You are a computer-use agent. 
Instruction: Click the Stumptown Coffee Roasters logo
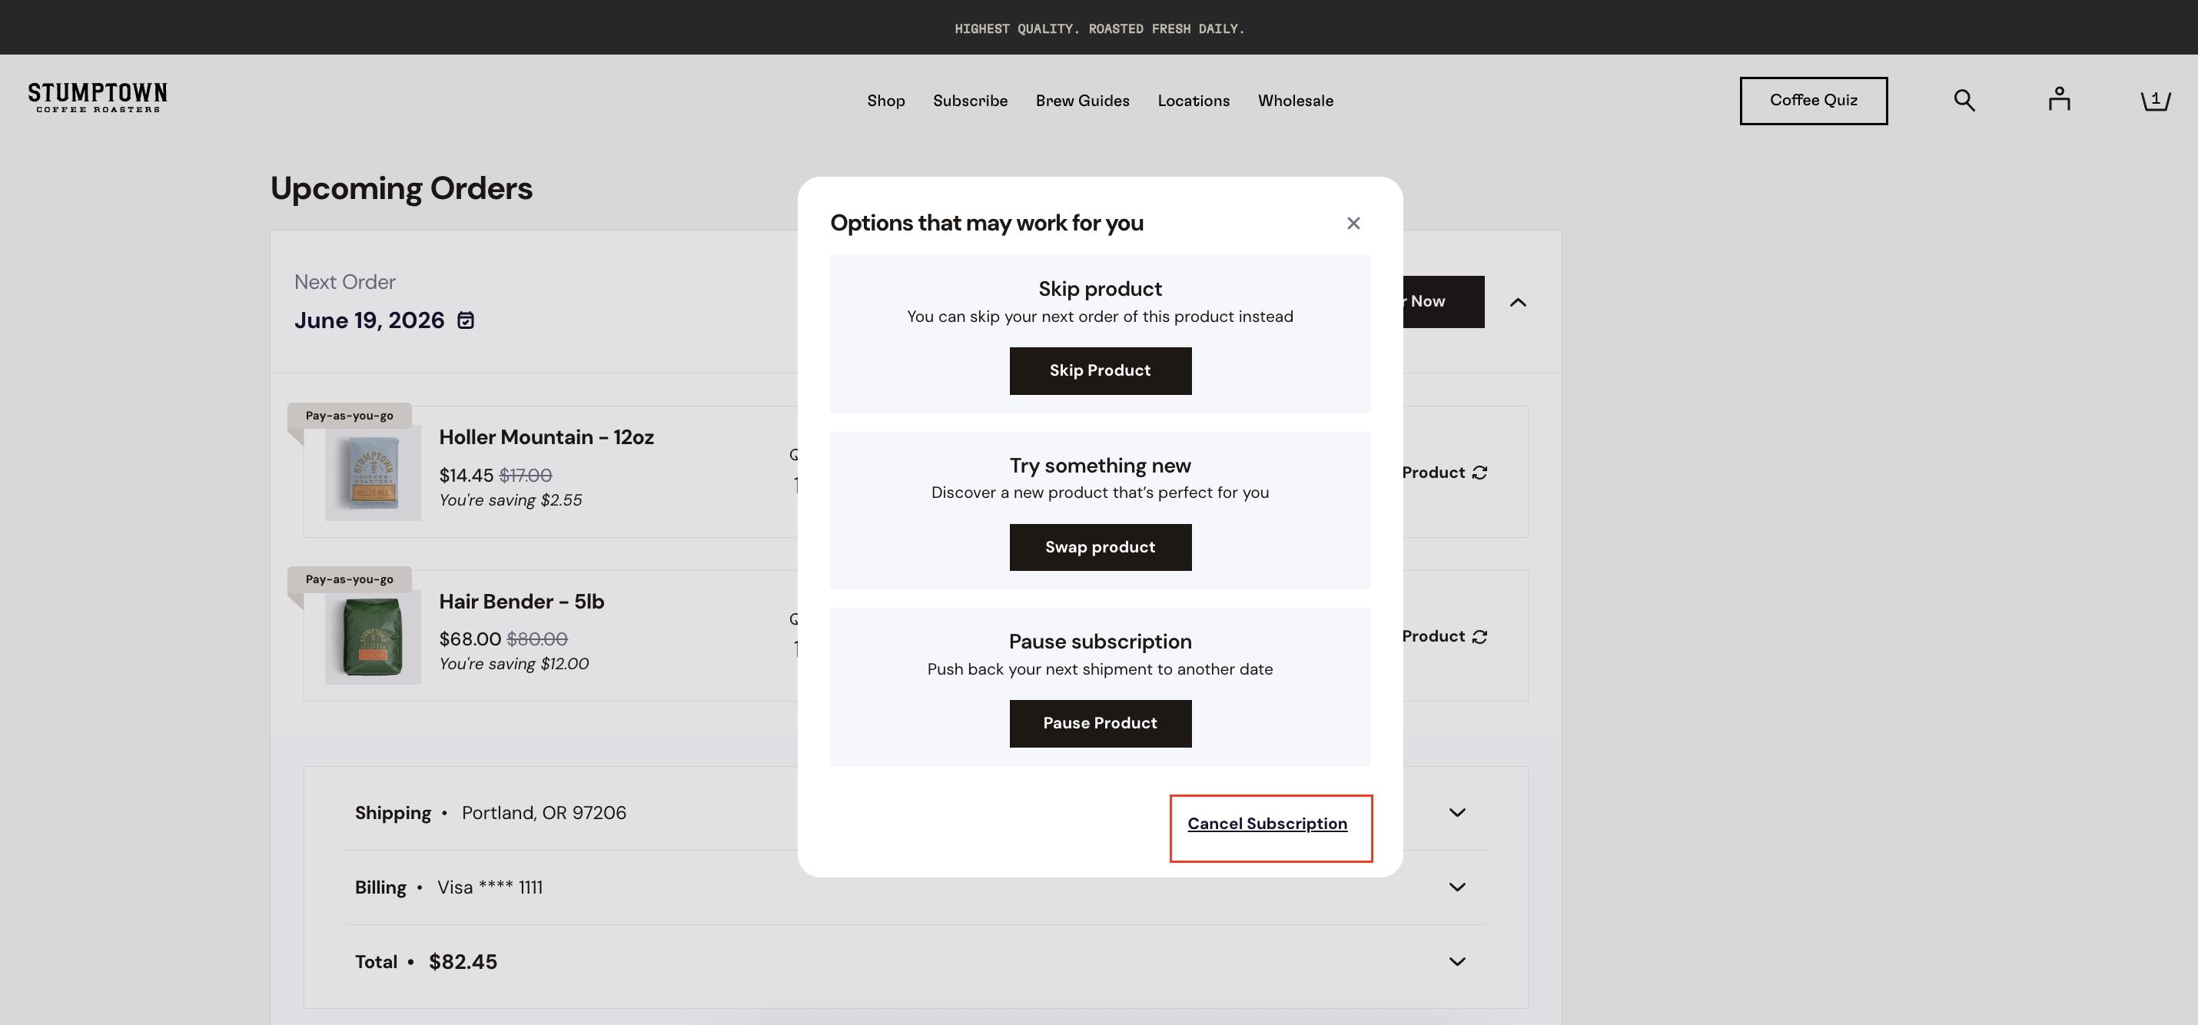coord(98,98)
